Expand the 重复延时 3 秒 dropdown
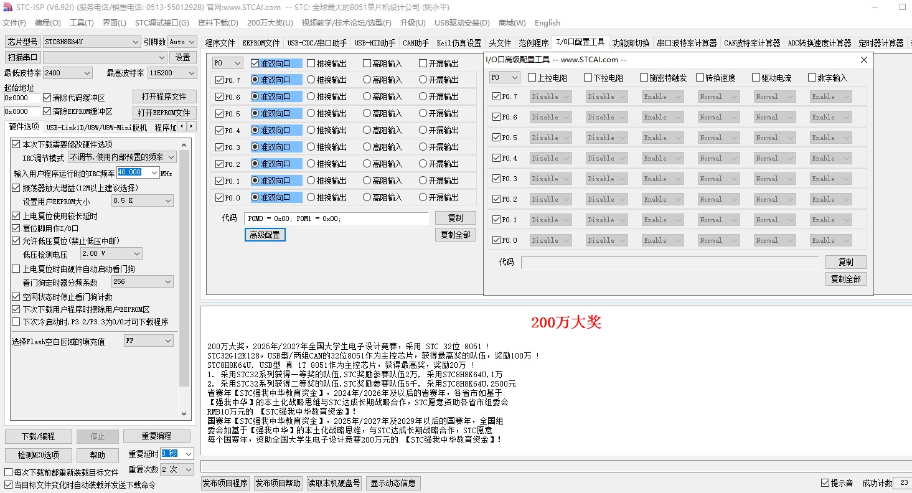This screenshot has width=912, height=493. [x=189, y=454]
